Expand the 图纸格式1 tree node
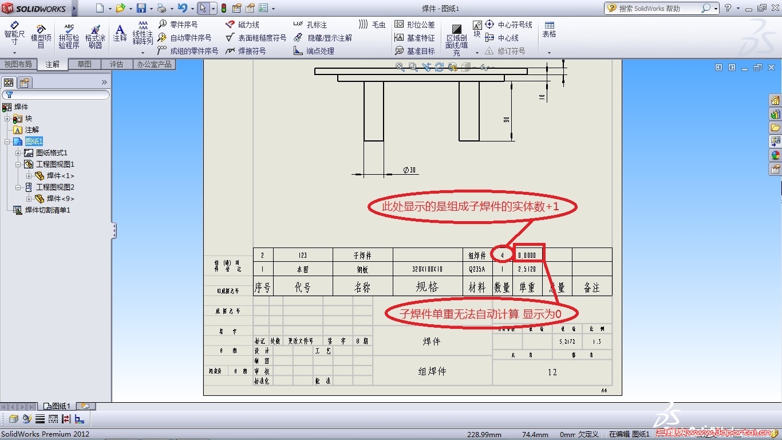 [x=18, y=153]
